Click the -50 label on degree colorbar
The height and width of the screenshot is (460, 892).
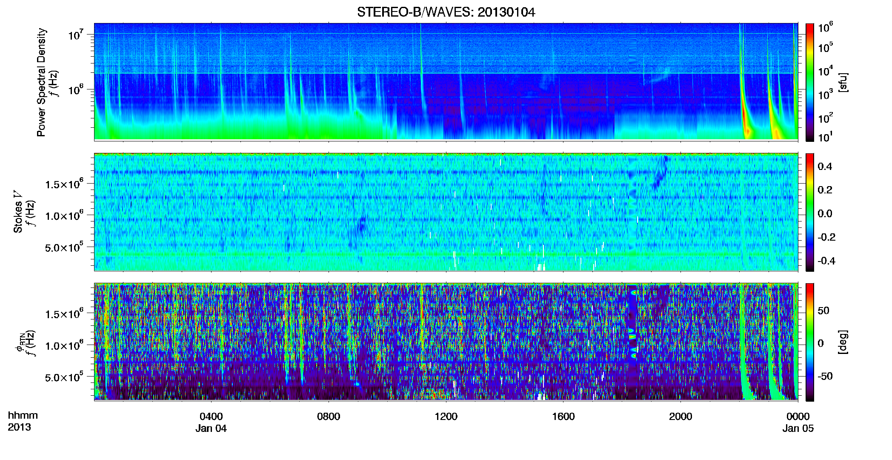[825, 376]
